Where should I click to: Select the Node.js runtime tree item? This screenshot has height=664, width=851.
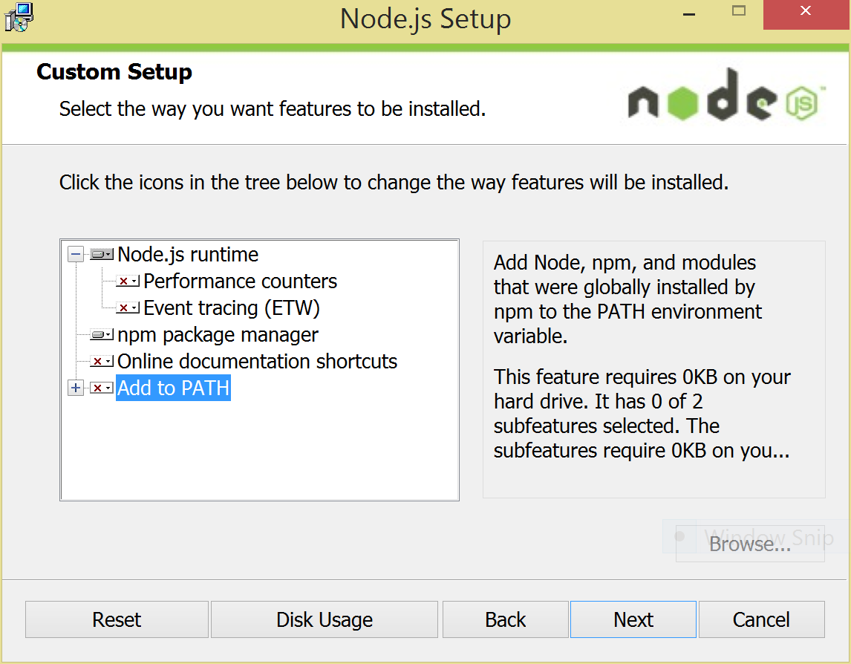pyautogui.click(x=188, y=255)
